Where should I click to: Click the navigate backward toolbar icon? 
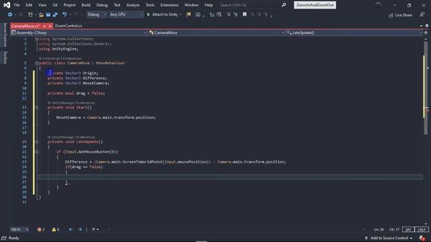(x=10, y=14)
